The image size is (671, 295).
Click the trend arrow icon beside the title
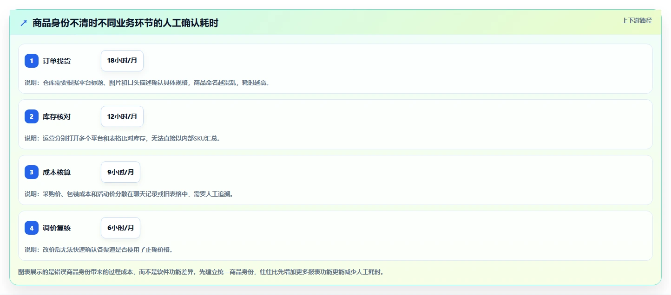pyautogui.click(x=24, y=23)
